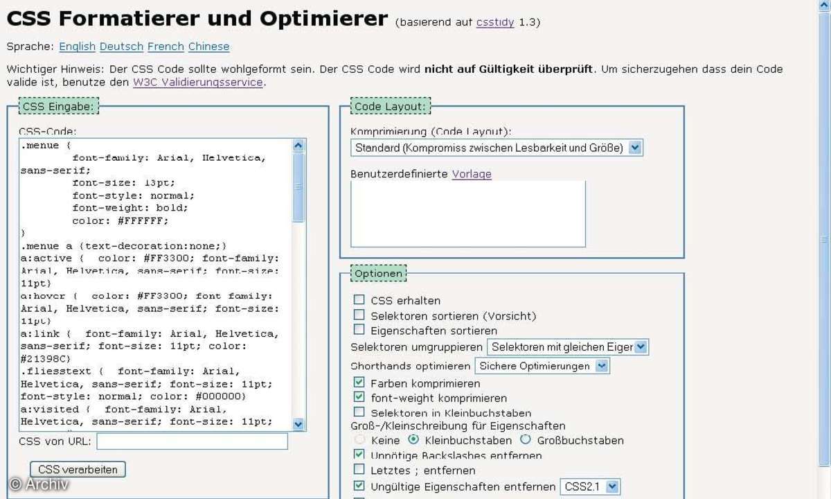Open the csstidy link in the heading
This screenshot has height=499, width=831.
pos(495,22)
